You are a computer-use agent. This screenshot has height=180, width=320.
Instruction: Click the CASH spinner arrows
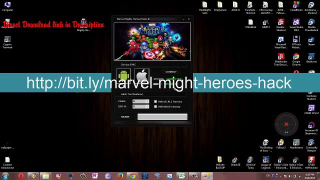click(147, 101)
